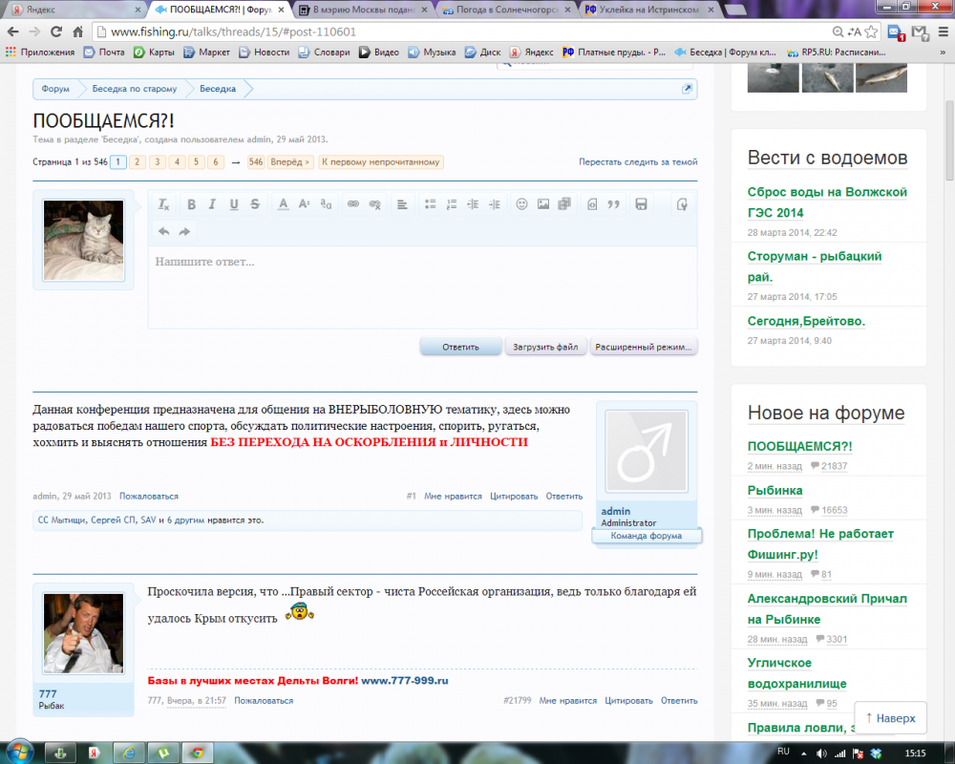955x764 pixels.
Task: Open the font size dropdown
Action: pos(304,204)
